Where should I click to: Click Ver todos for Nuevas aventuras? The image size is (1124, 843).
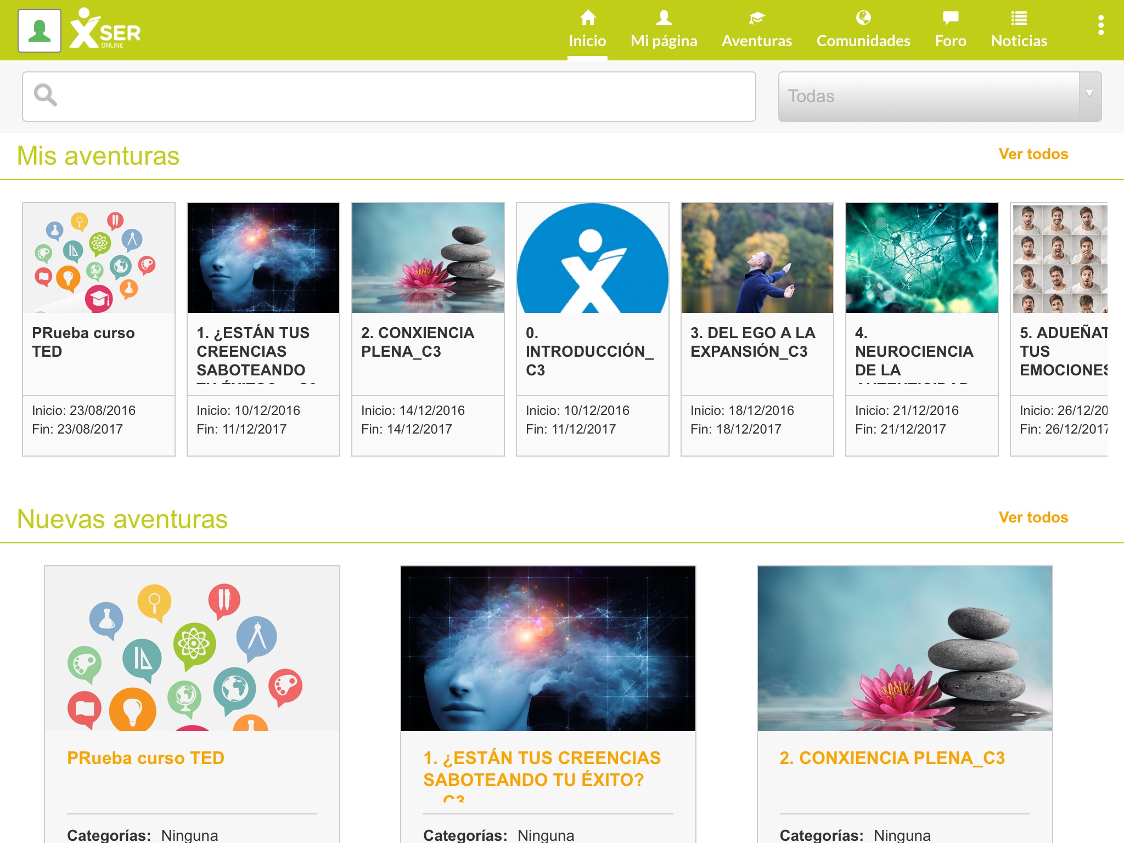[x=1033, y=518]
